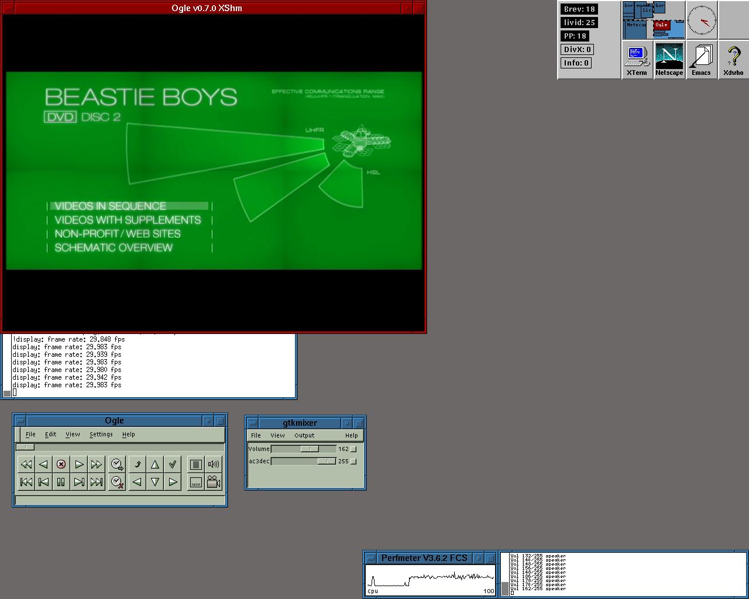Open the Help menu in gtkmixer
Image resolution: width=749 pixels, height=599 pixels.
351,435
